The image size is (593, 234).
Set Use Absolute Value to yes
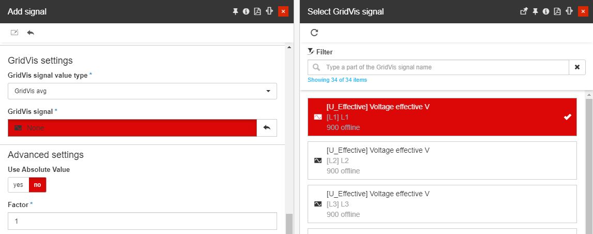[18, 185]
